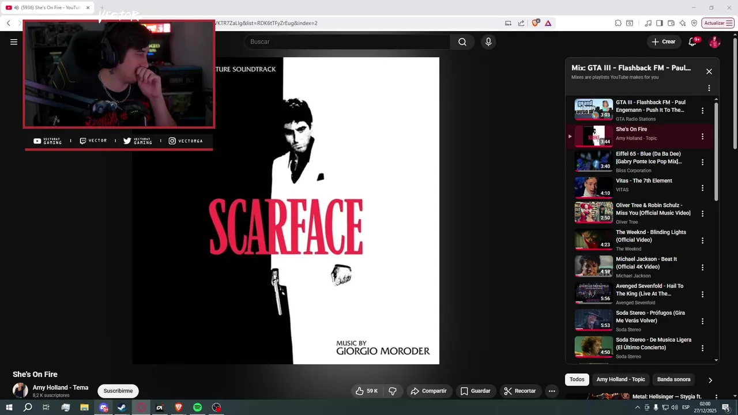Viewport: 738px width, 415px height.
Task: Open the mix playlist options menu
Action: click(709, 88)
